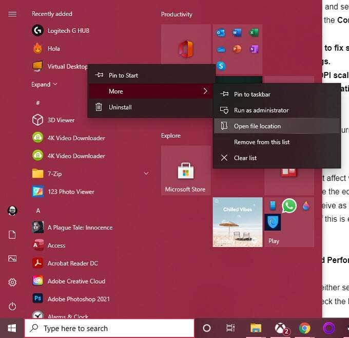Open Logitech G HUB app
349x338 pixels.
(61, 30)
